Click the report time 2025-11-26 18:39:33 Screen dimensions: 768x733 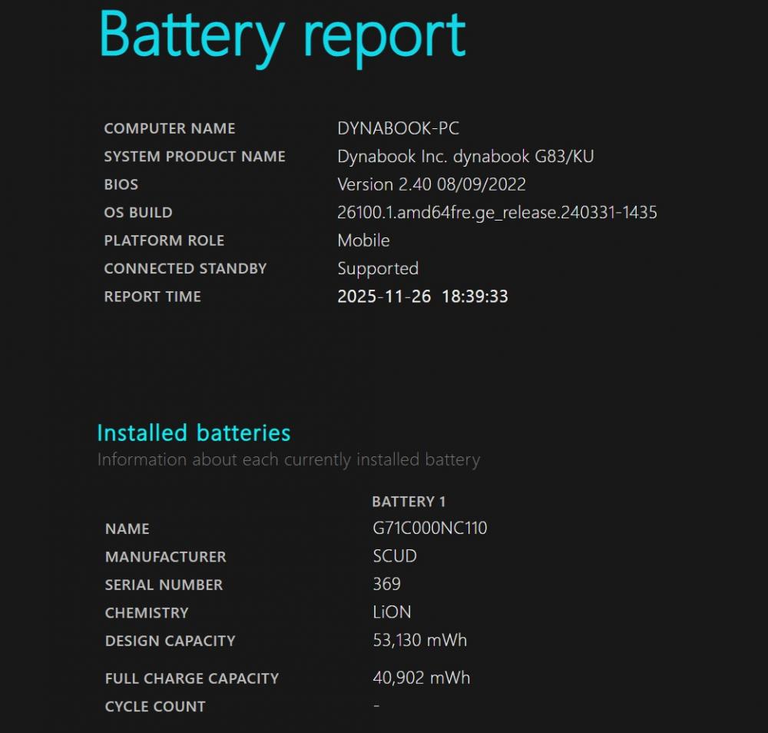pos(422,297)
